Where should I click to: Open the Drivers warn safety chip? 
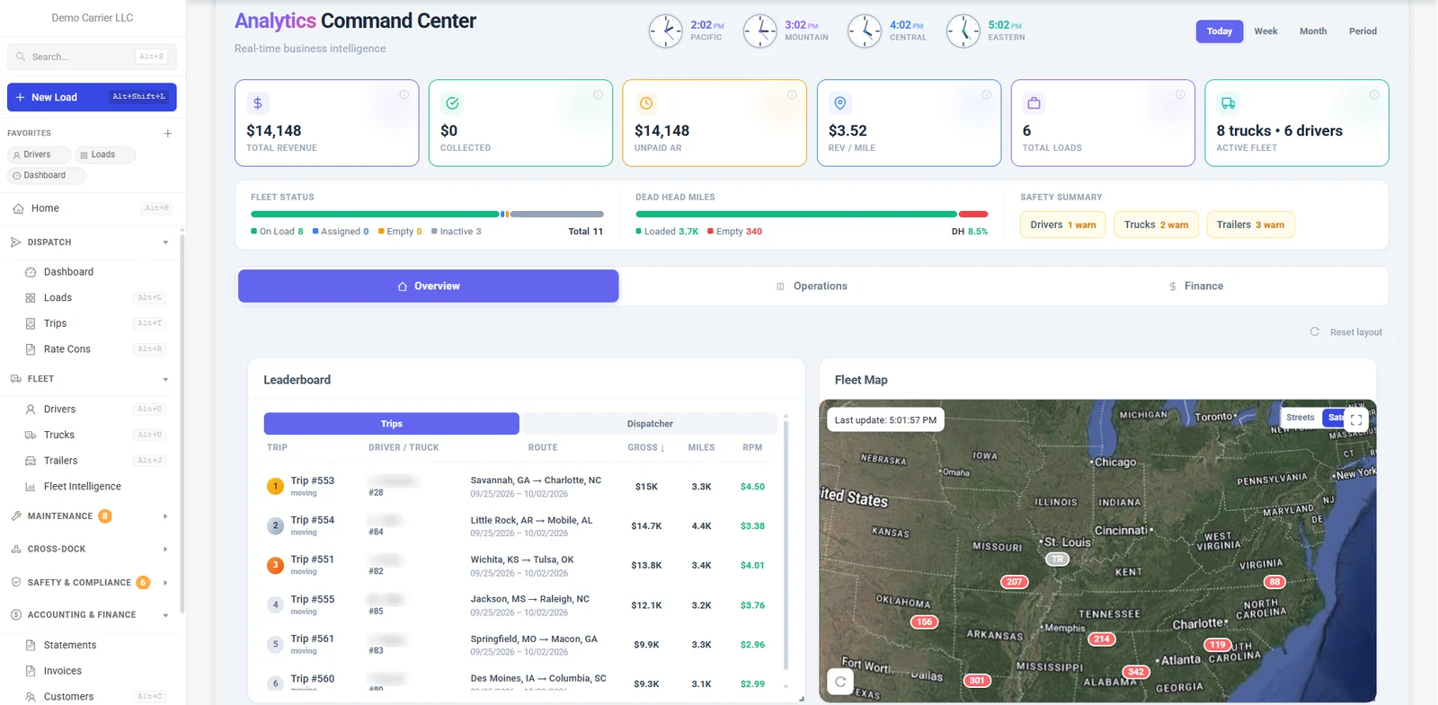pos(1063,225)
